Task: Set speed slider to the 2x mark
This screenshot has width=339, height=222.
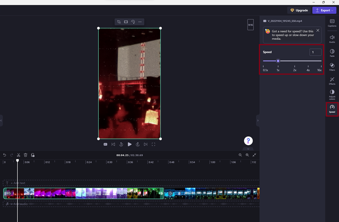Action: click(x=295, y=61)
